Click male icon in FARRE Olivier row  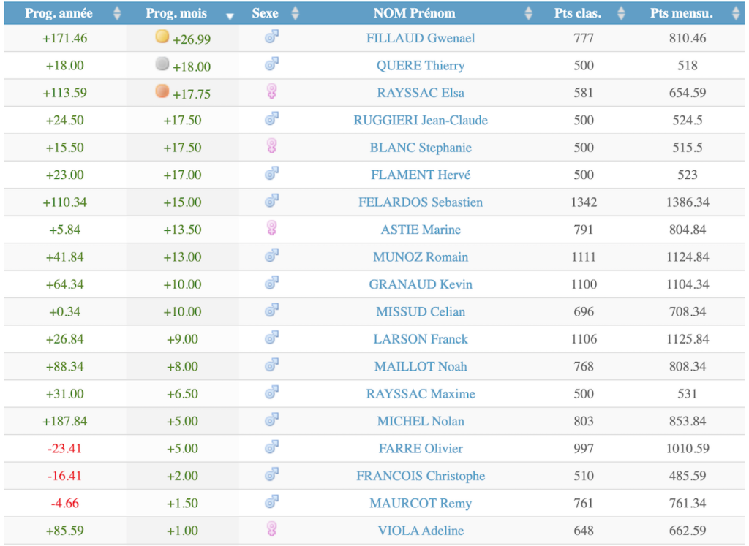tap(272, 447)
